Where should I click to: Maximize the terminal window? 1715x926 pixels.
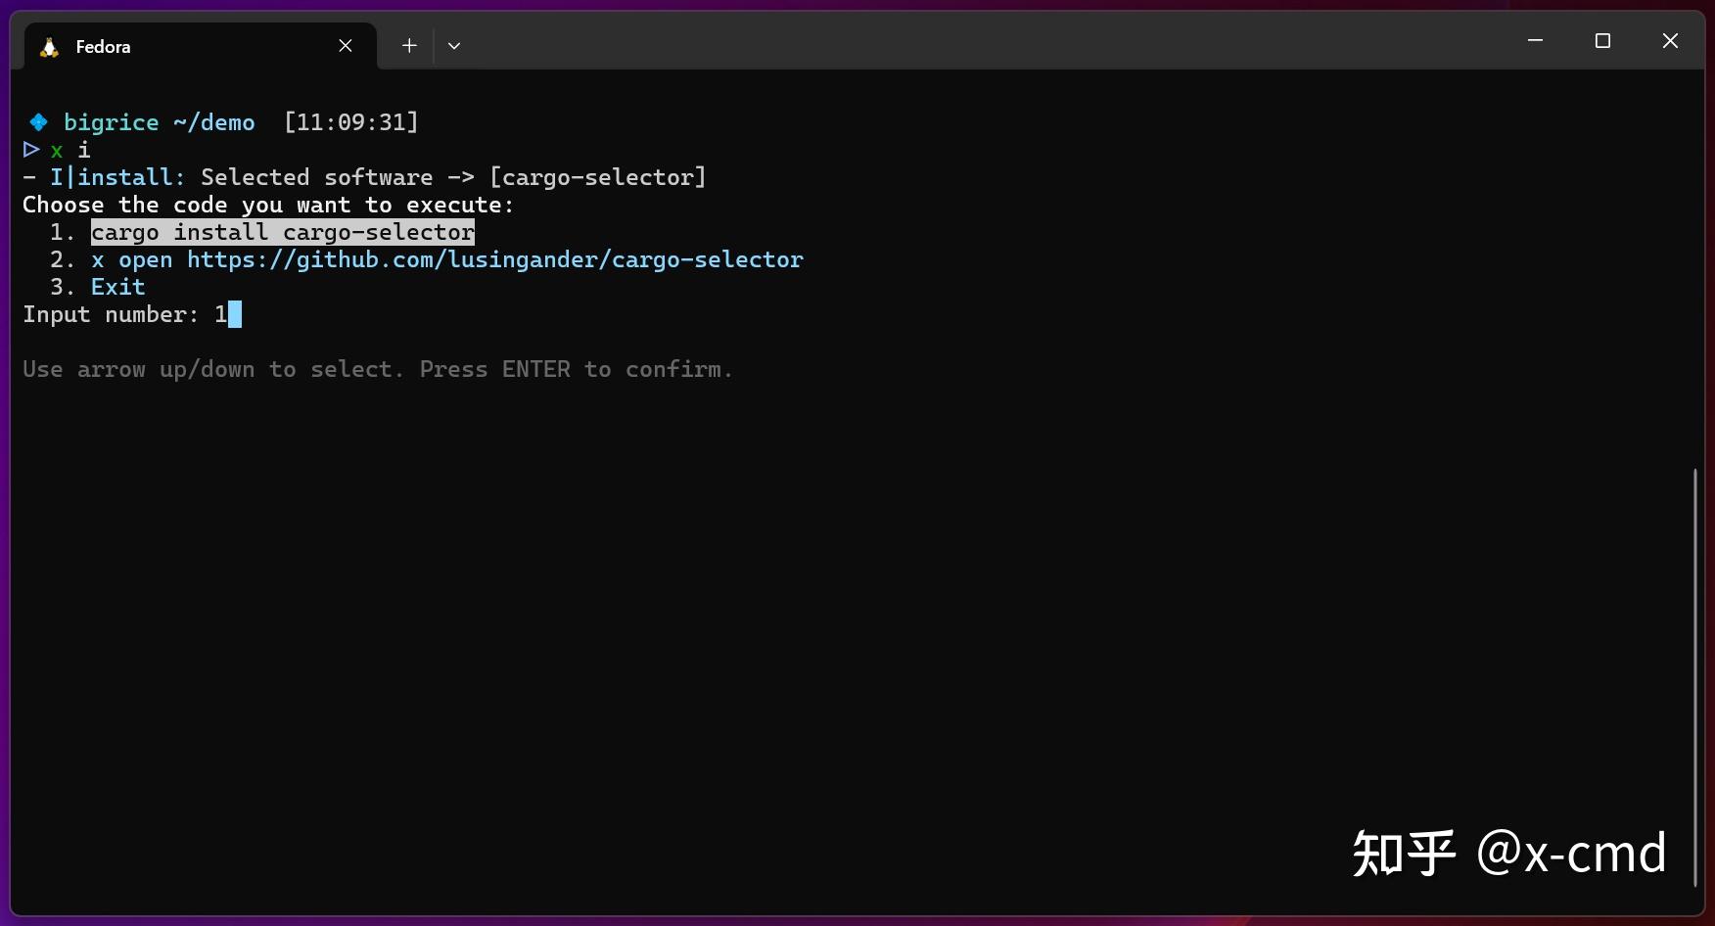1602,40
